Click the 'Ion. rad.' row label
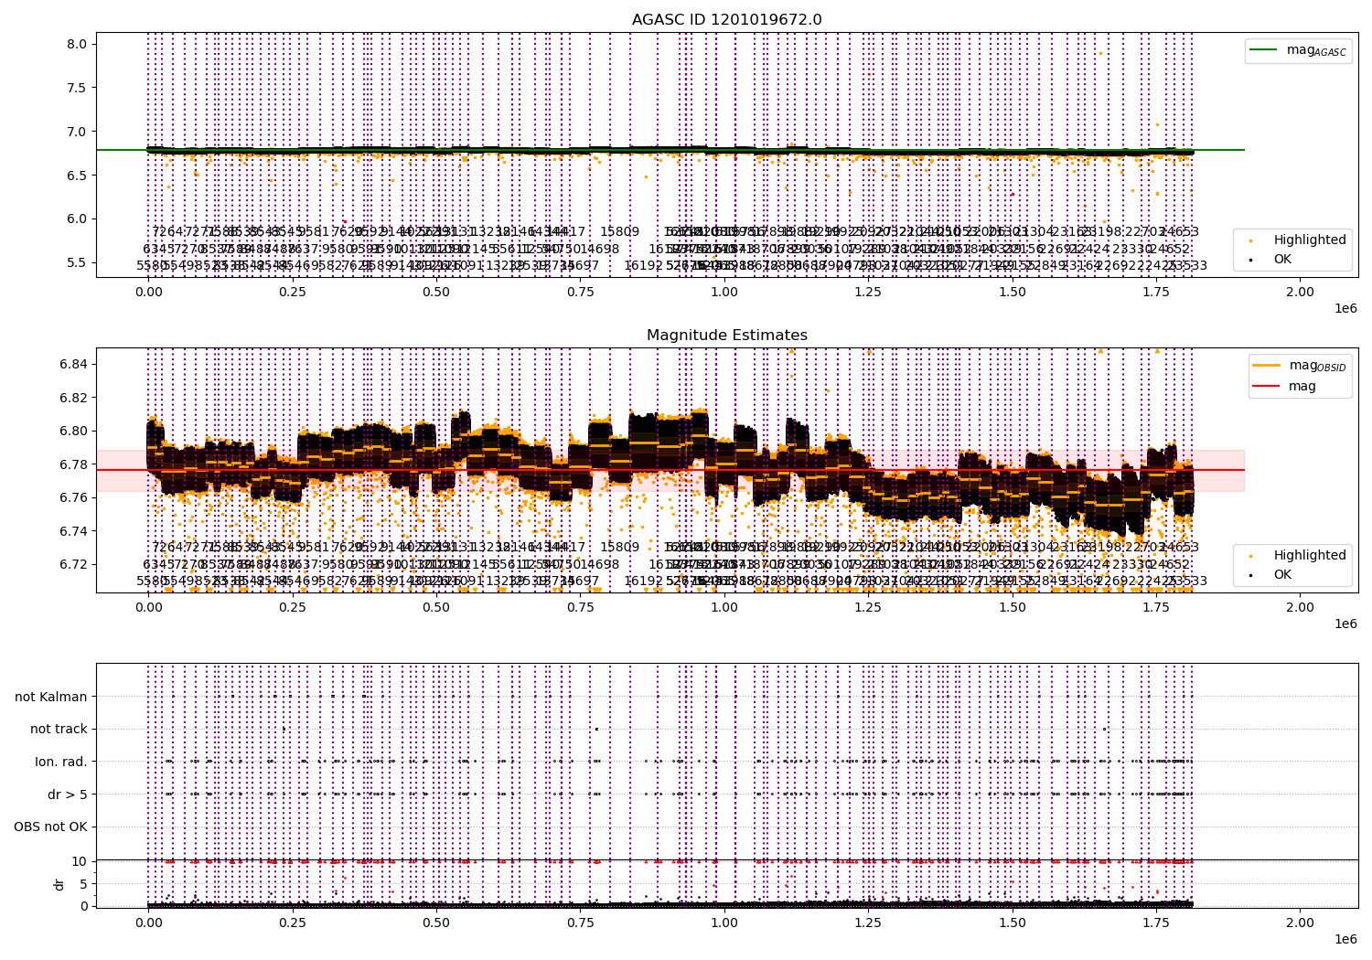1372x960 pixels. pyautogui.click(x=61, y=762)
